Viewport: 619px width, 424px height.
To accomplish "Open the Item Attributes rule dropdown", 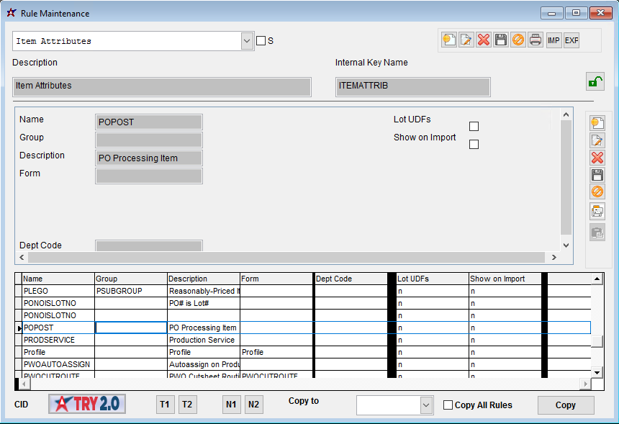I will pos(247,40).
